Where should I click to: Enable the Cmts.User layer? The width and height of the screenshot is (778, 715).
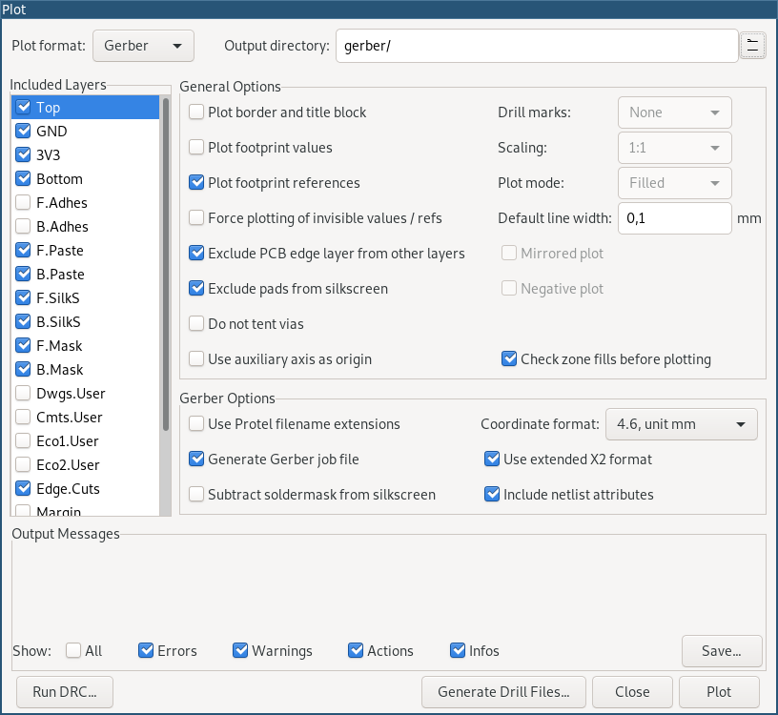click(23, 417)
